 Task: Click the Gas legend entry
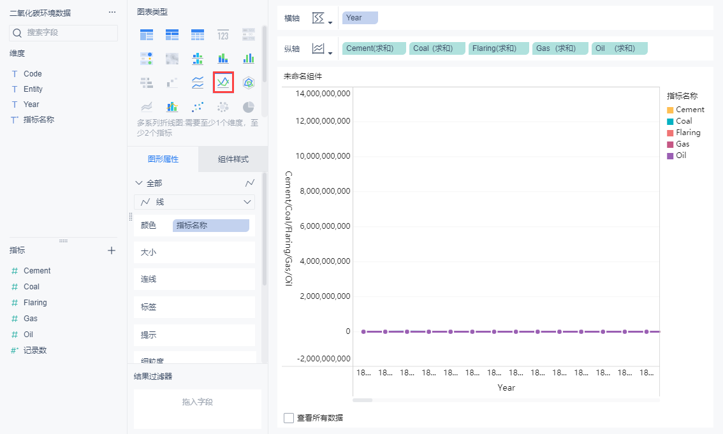pyautogui.click(x=678, y=144)
